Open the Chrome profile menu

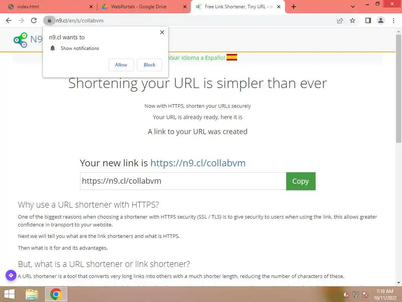pyautogui.click(x=381, y=20)
